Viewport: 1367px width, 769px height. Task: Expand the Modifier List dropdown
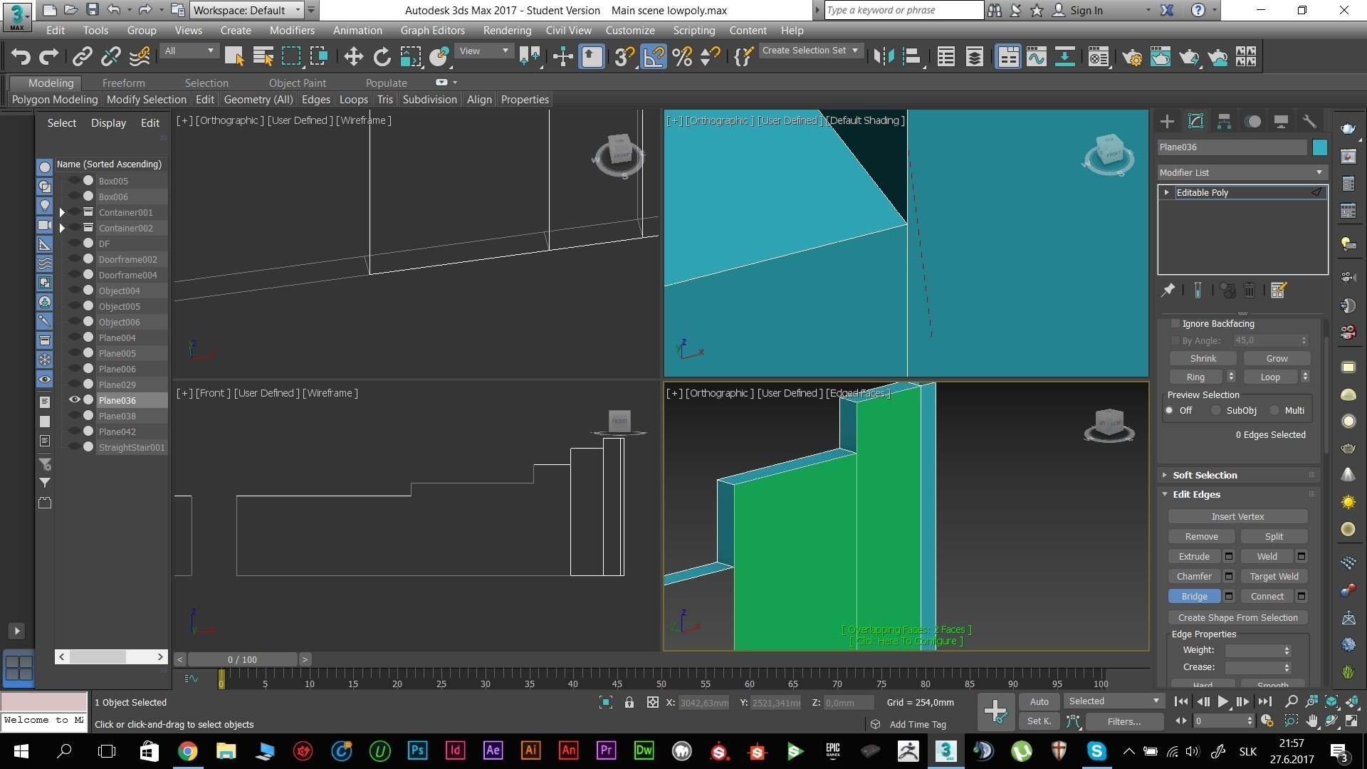tap(1319, 172)
